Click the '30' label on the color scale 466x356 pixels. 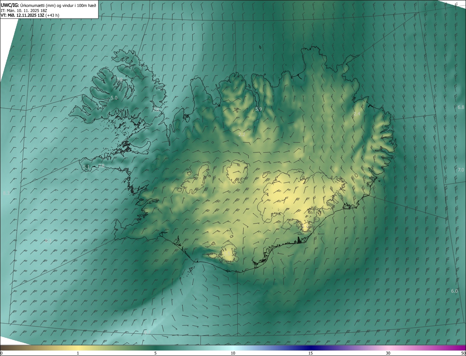point(388,353)
